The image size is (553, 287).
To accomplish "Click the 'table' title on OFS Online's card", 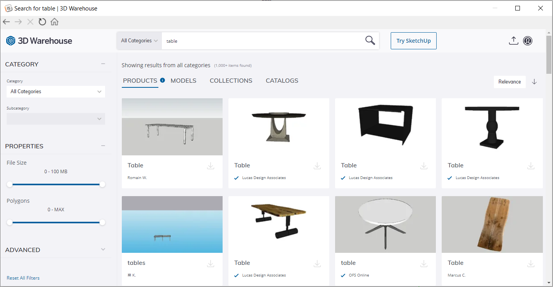I will 348,263.
